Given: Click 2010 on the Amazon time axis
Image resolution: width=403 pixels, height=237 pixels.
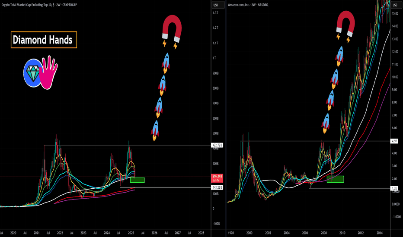Looking at the screenshot, I should [x=342, y=233].
